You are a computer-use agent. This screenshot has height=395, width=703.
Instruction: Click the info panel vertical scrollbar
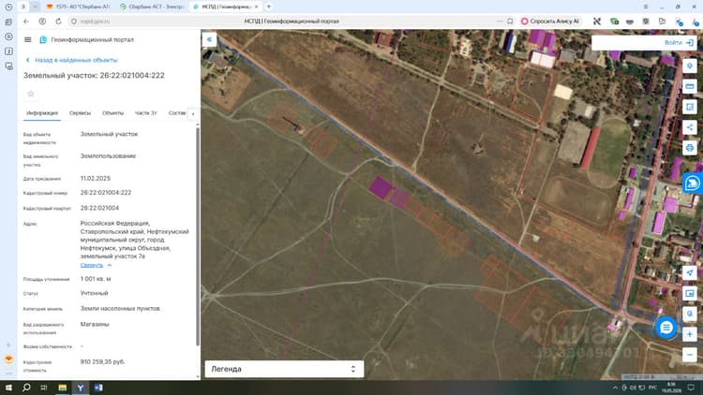[198, 237]
